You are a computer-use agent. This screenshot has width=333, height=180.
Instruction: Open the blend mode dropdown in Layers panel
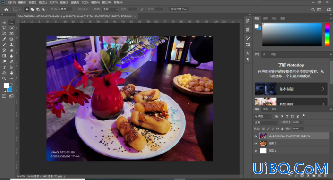tap(266, 123)
